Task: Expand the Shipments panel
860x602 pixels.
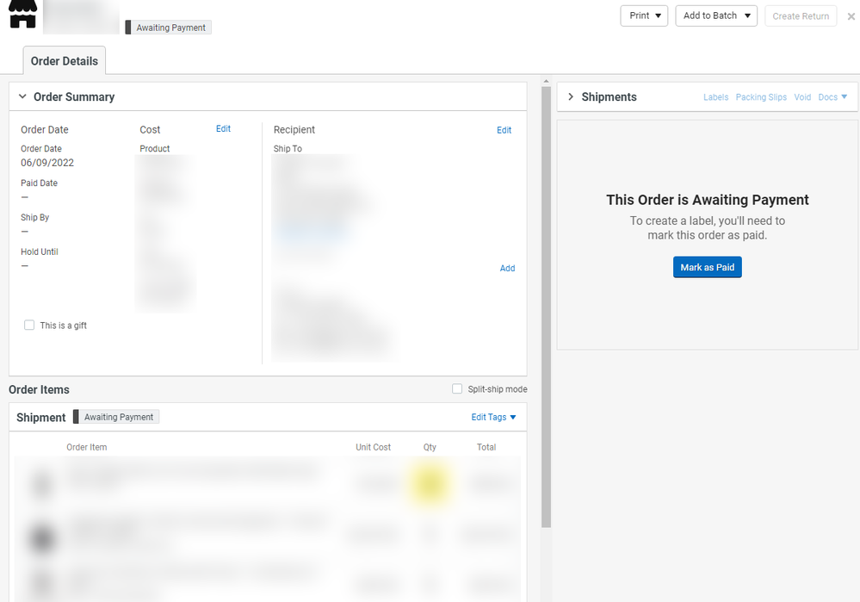Action: 570,97
